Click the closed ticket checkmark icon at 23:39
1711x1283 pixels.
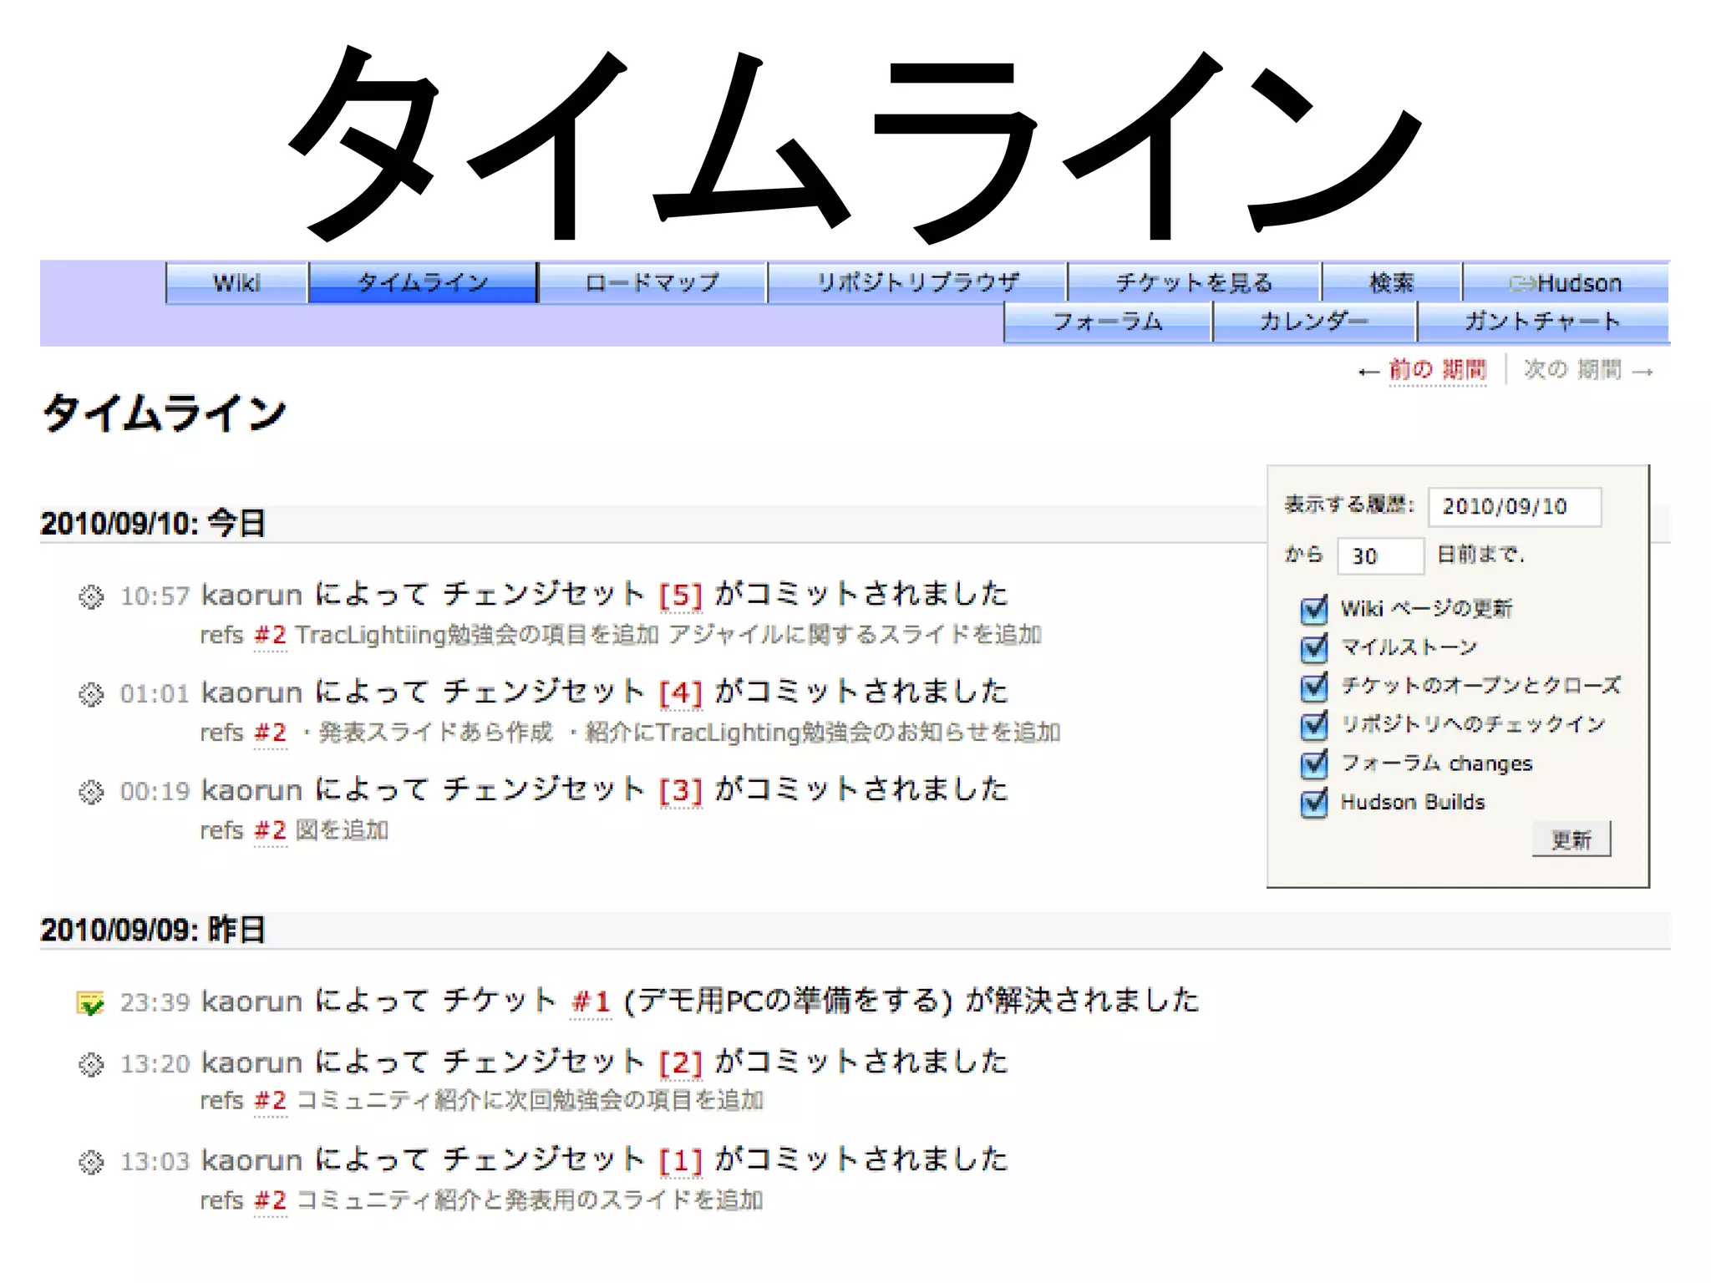point(90,1002)
